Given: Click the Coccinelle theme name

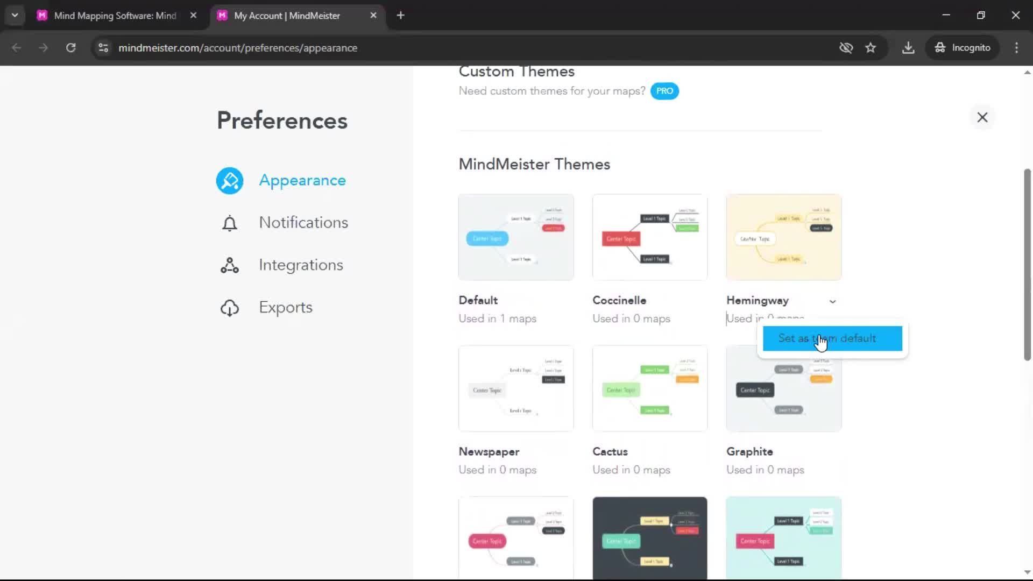Looking at the screenshot, I should [619, 300].
